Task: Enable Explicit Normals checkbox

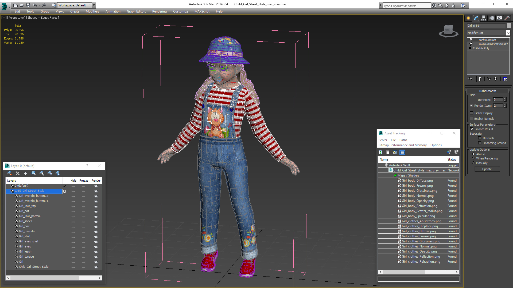Action: [472, 119]
